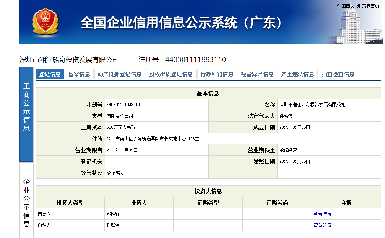
Task: Click the 营业期限自 date value
Action: [x=122, y=150]
